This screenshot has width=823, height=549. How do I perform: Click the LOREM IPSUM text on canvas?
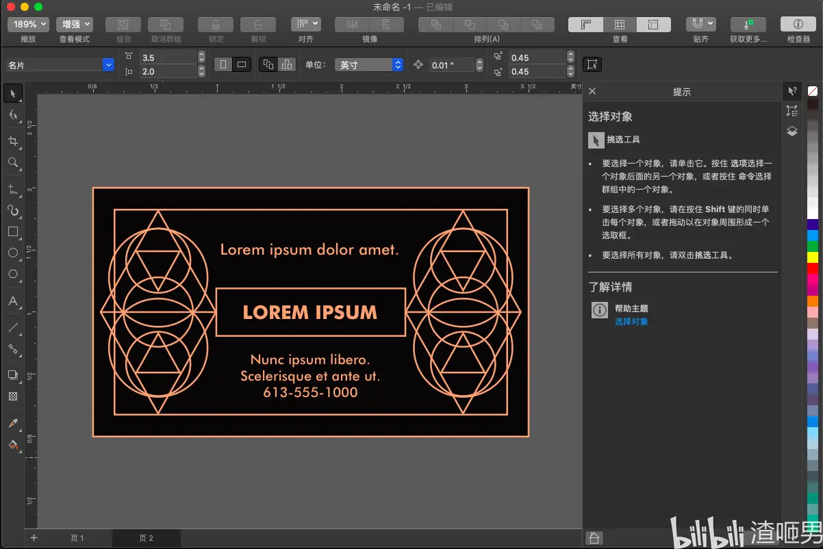[x=310, y=313]
